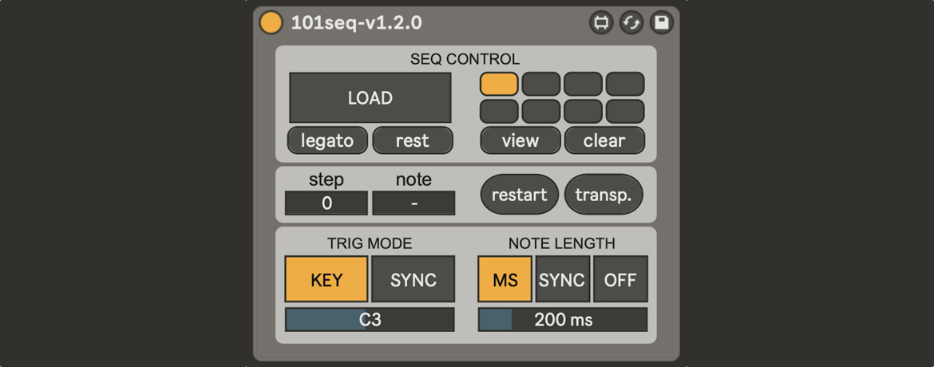This screenshot has height=367, width=934.
Task: Select the highlighted first sequence slot
Action: point(499,84)
